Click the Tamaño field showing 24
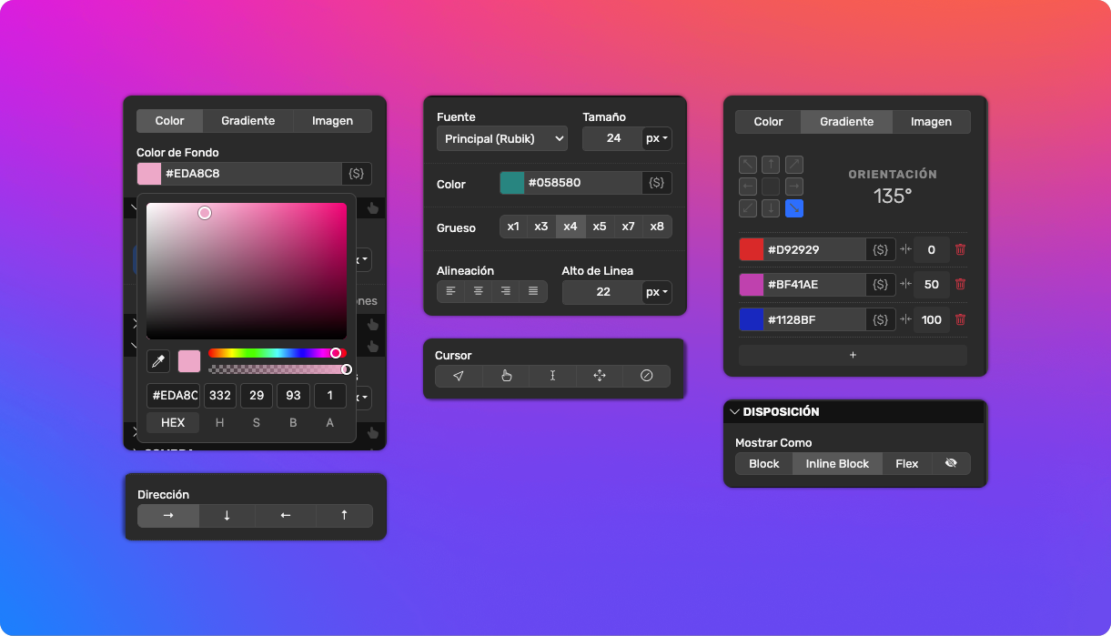This screenshot has height=636, width=1111. click(x=612, y=138)
